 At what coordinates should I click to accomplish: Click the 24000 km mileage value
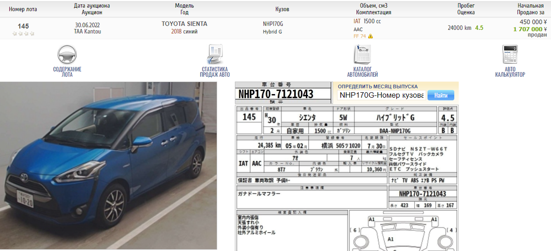(460, 28)
